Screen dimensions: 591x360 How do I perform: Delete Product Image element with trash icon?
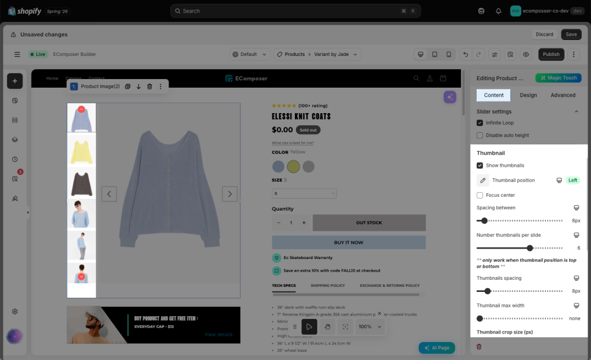click(x=149, y=87)
